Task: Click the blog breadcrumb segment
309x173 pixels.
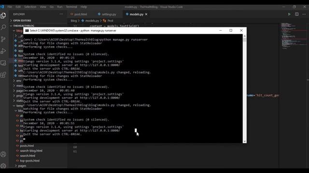Action: [x=74, y=21]
